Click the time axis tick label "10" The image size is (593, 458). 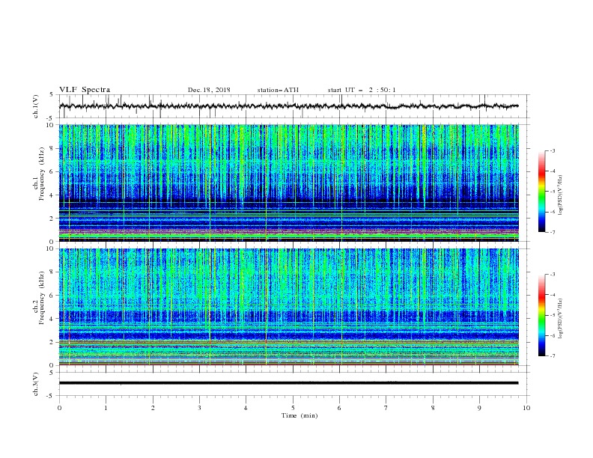[526, 408]
